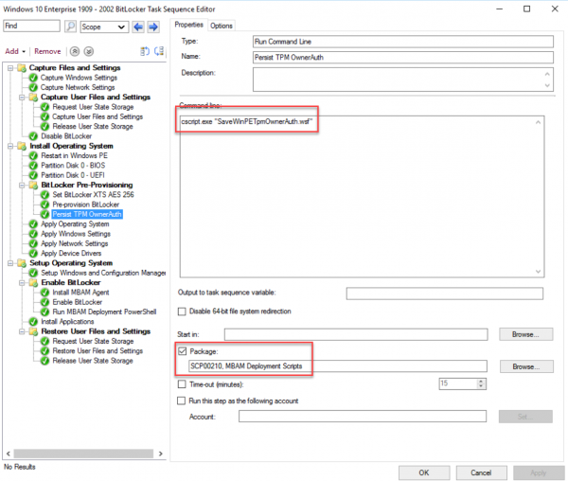Click the Apply button

(539, 472)
